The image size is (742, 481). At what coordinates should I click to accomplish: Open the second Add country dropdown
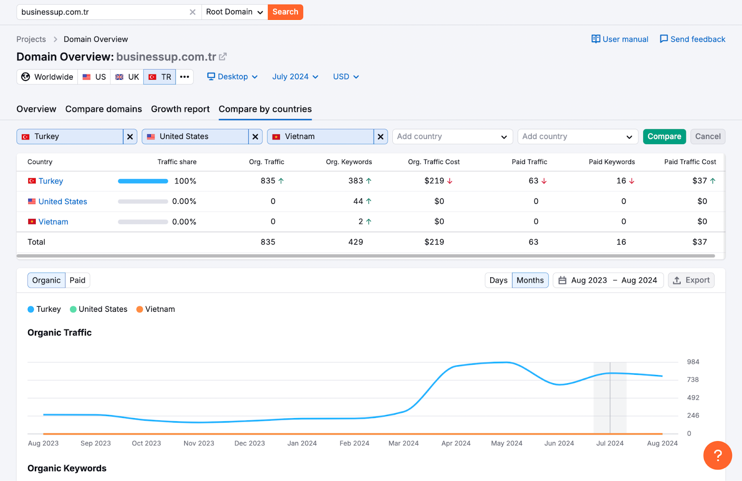pos(578,137)
